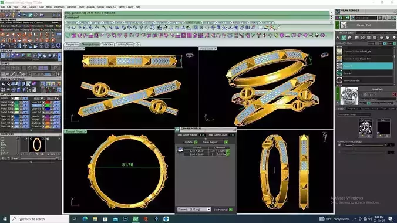Expand the Metal 01 layer dropdown arrow
The height and width of the screenshot is (223, 397).
pyautogui.click(x=13, y=102)
